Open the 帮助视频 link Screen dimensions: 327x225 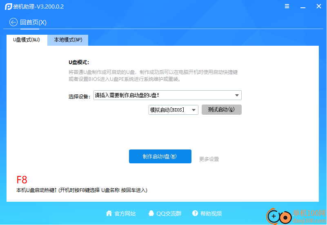pos(211,214)
